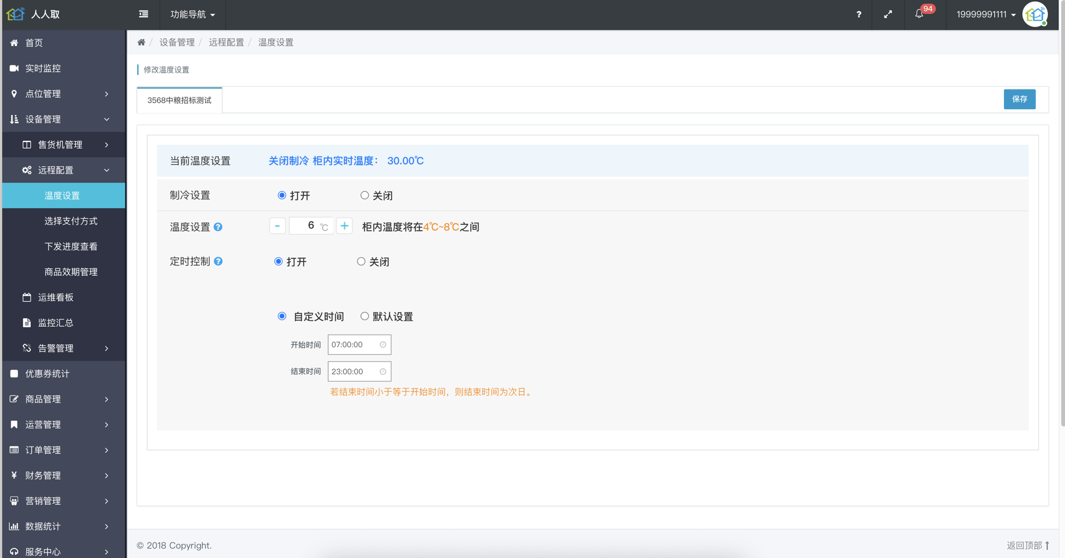Open 下发进度查看 menu item
The image size is (1065, 558).
click(x=64, y=246)
